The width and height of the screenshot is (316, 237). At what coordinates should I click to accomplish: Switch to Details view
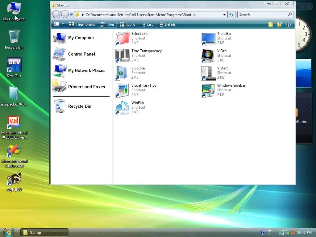point(167,24)
